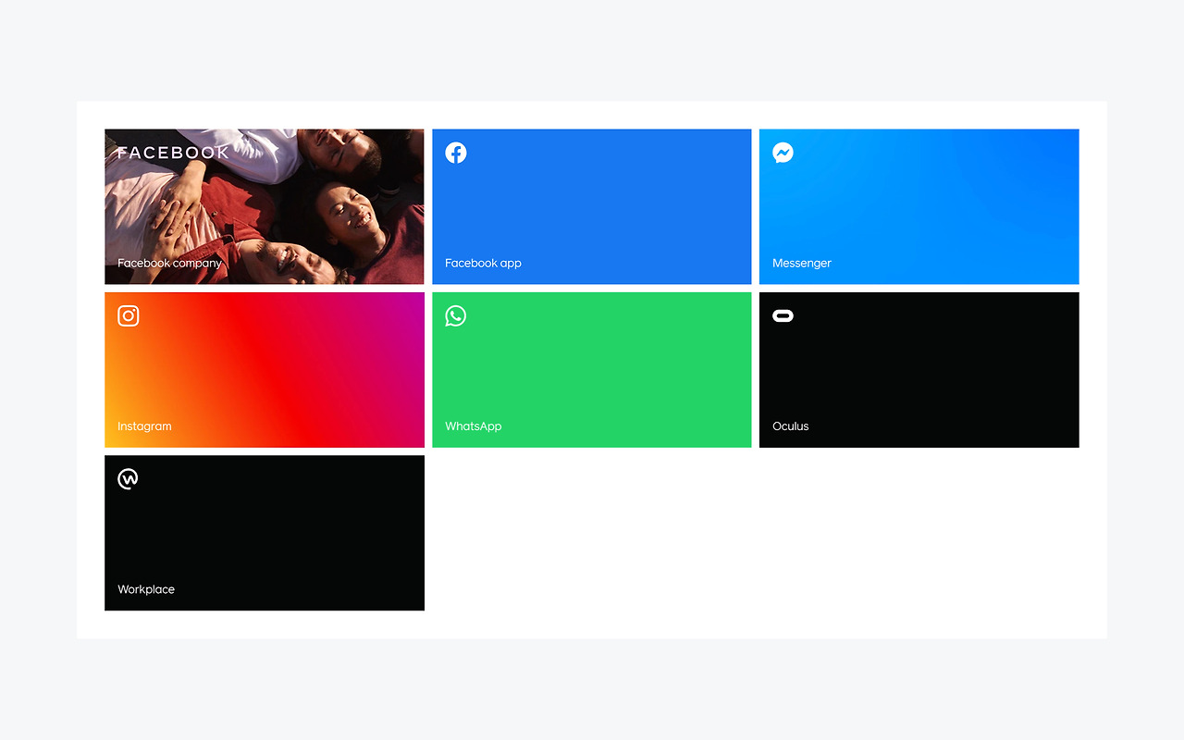Select the Instagram label text
The height and width of the screenshot is (740, 1184).
pos(144,426)
